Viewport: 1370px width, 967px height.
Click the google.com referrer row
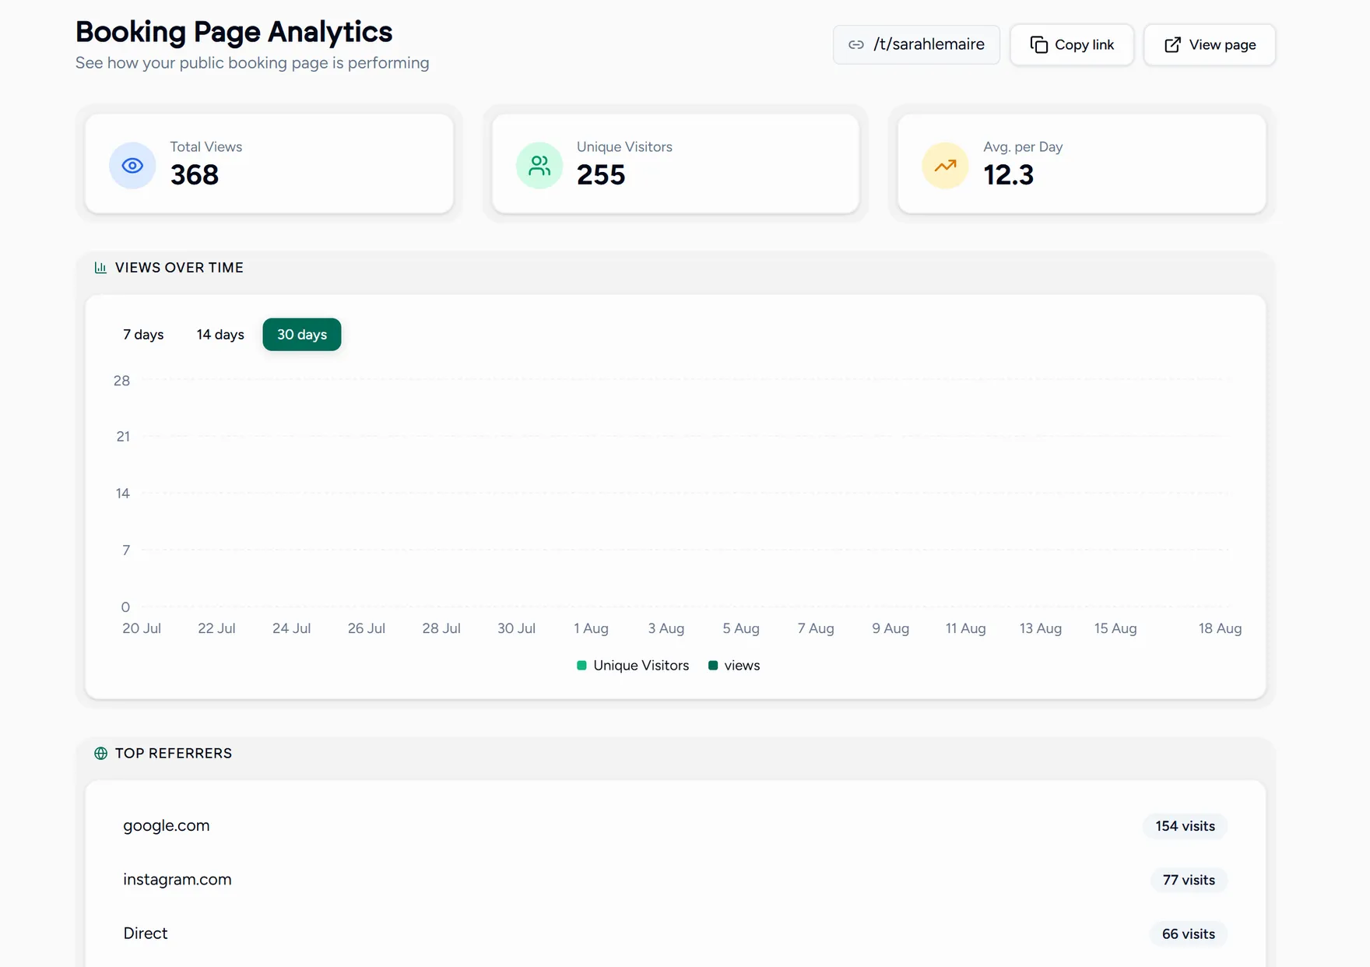coord(675,826)
